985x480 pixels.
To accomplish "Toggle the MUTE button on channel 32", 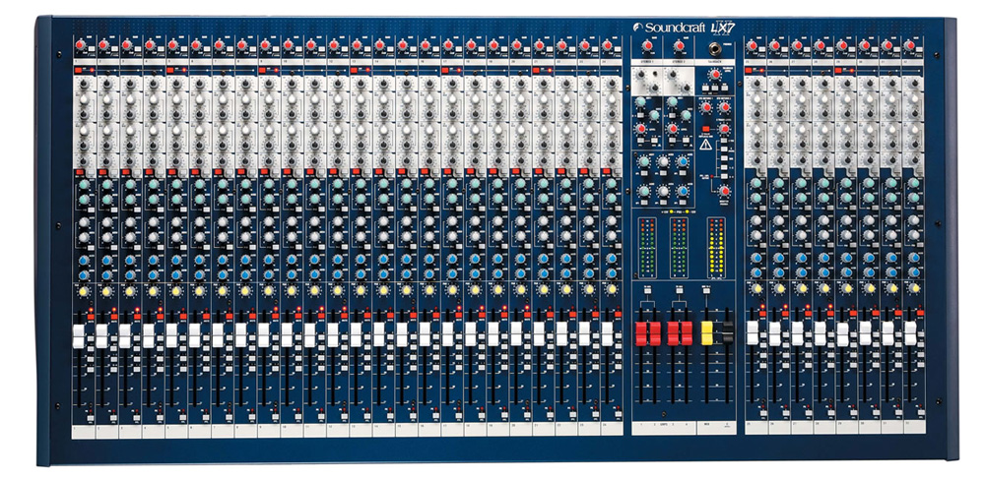I will (x=921, y=313).
